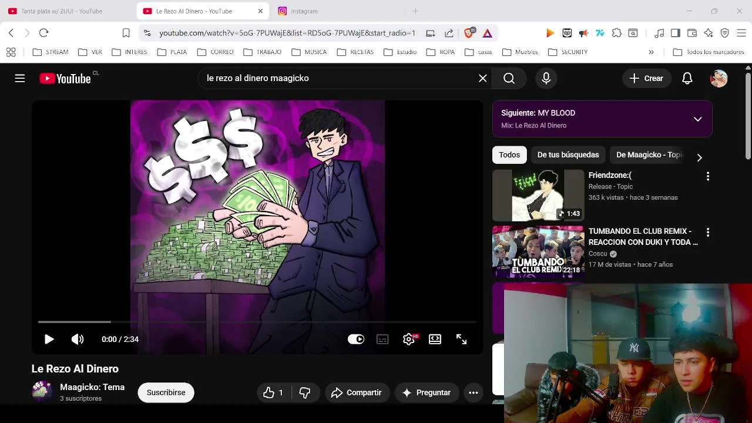Start voice search with microphone

click(546, 78)
